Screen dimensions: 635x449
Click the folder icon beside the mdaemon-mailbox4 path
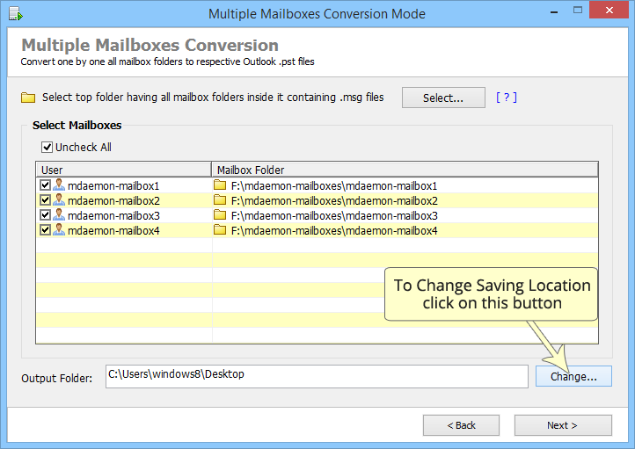point(220,229)
